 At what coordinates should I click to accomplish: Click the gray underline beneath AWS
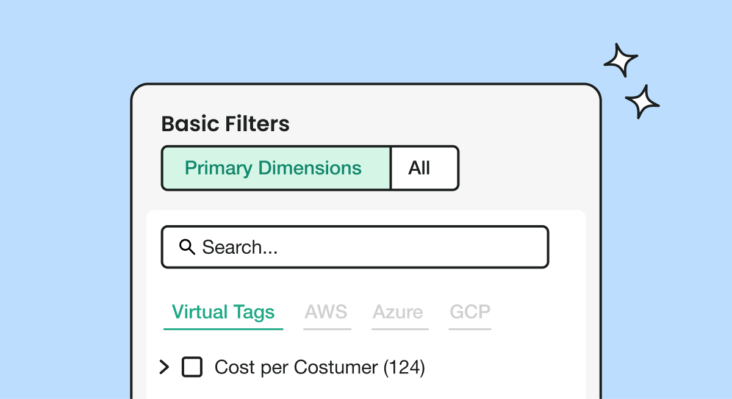(328, 329)
